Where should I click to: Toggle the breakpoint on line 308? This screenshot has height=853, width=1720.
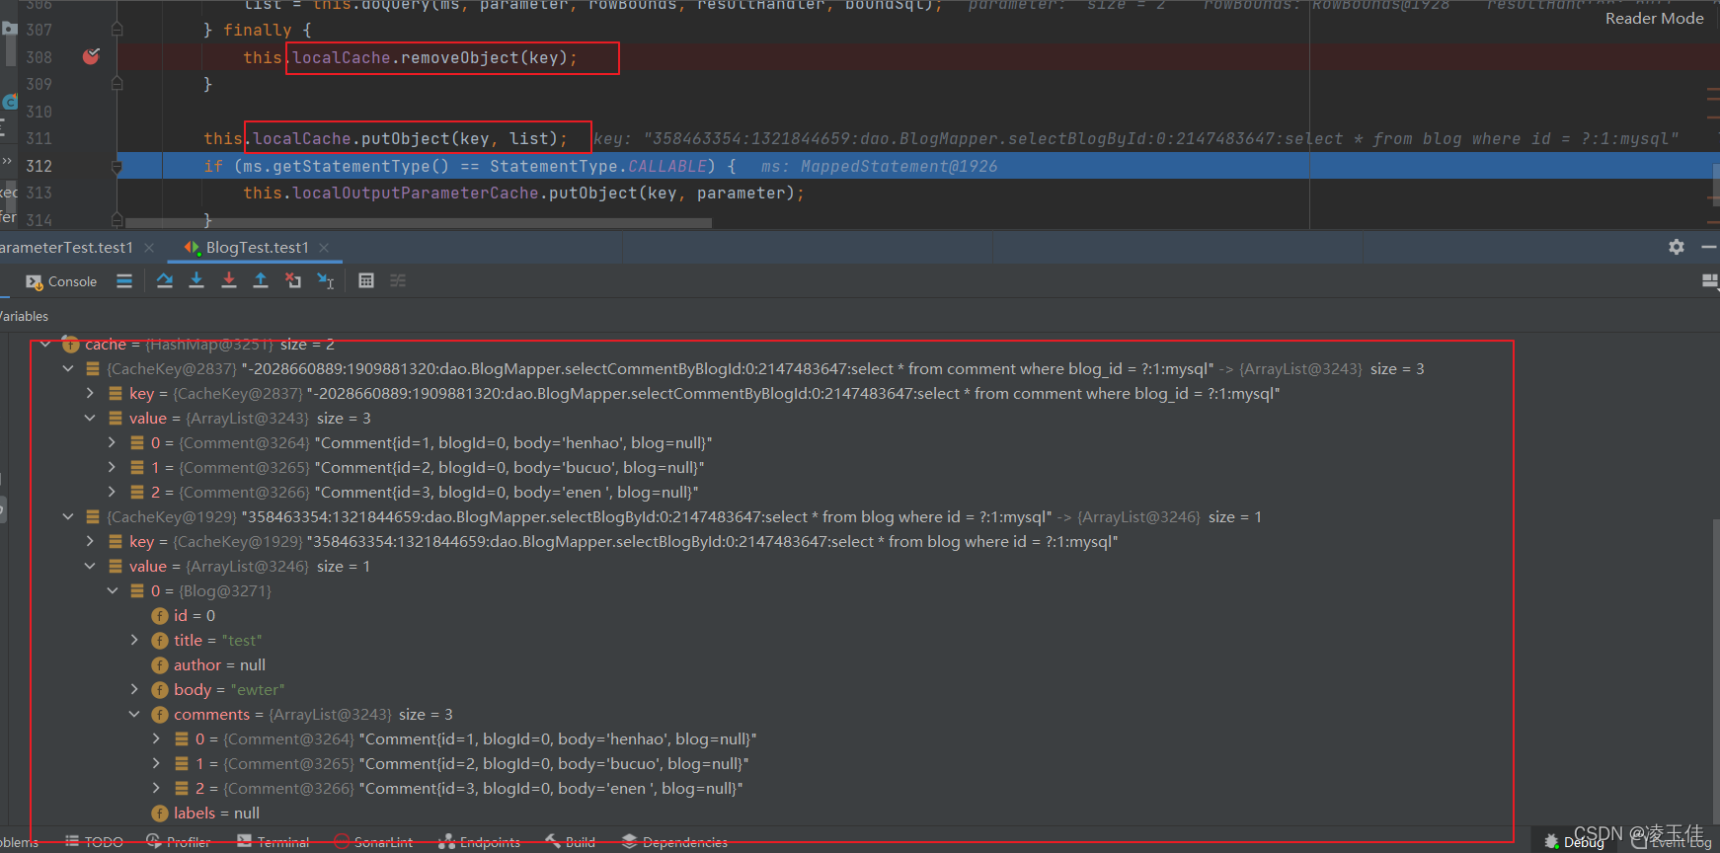point(91,57)
